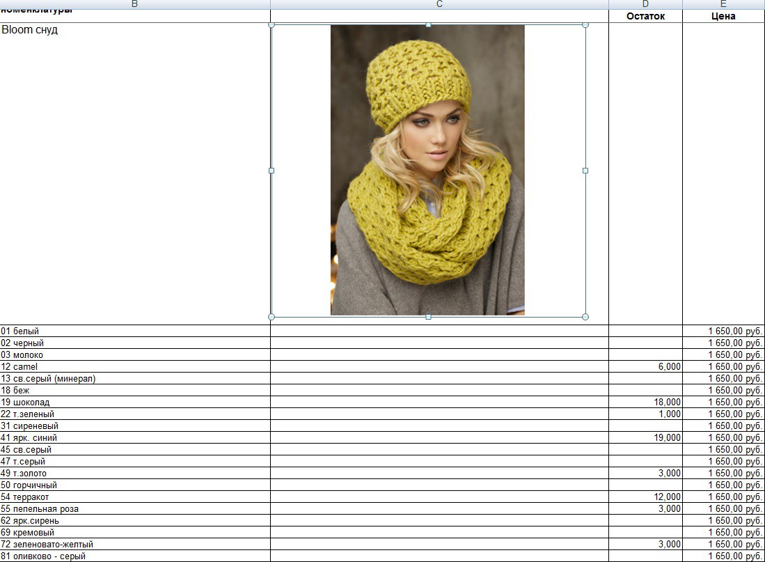Select the price for 55 пепельная роза
The width and height of the screenshot is (765, 562).
pos(723,509)
